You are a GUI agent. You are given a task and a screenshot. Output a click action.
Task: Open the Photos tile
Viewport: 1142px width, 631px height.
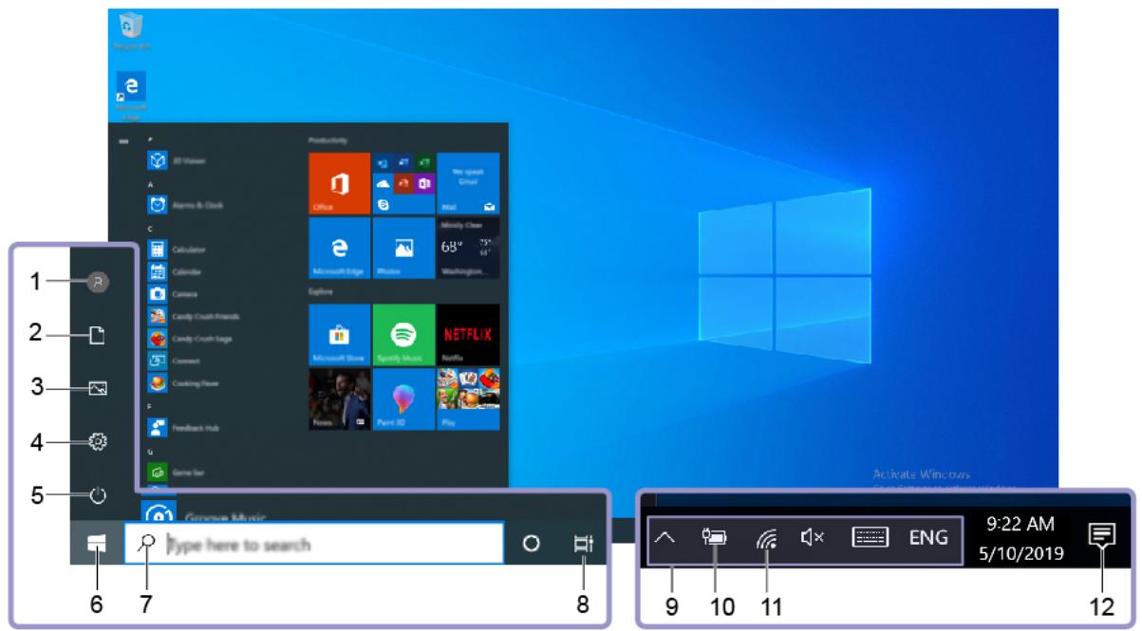(403, 248)
